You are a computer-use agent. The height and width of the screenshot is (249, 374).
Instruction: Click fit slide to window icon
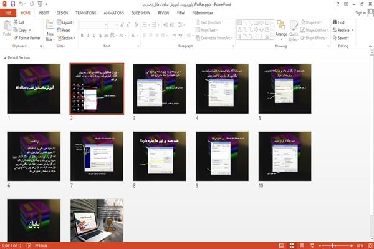[x=370, y=246]
